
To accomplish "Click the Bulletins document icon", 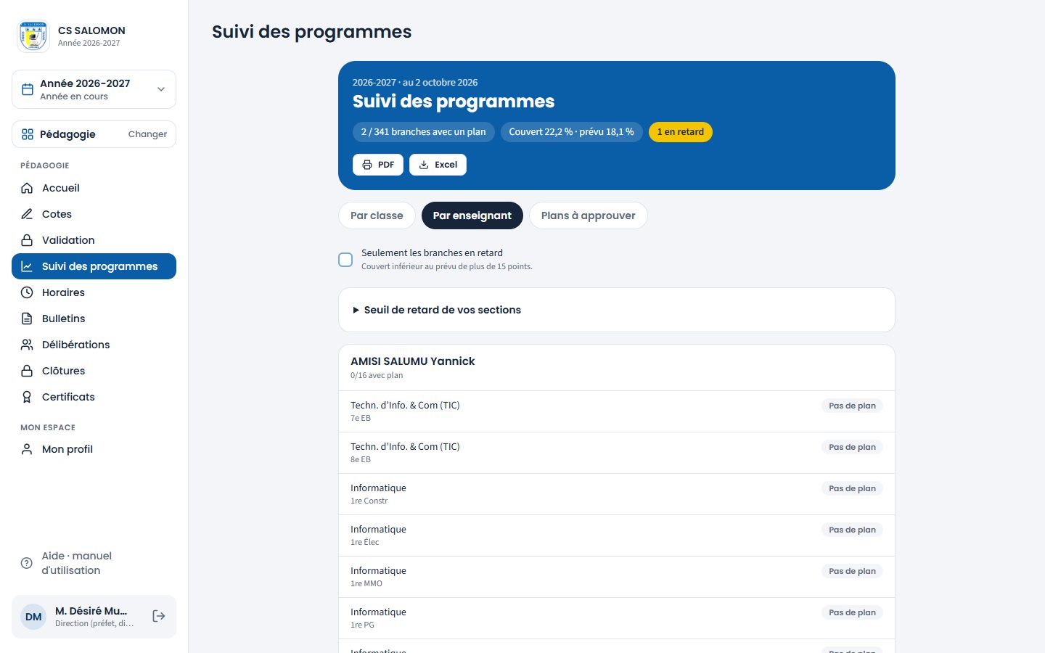I will (27, 319).
